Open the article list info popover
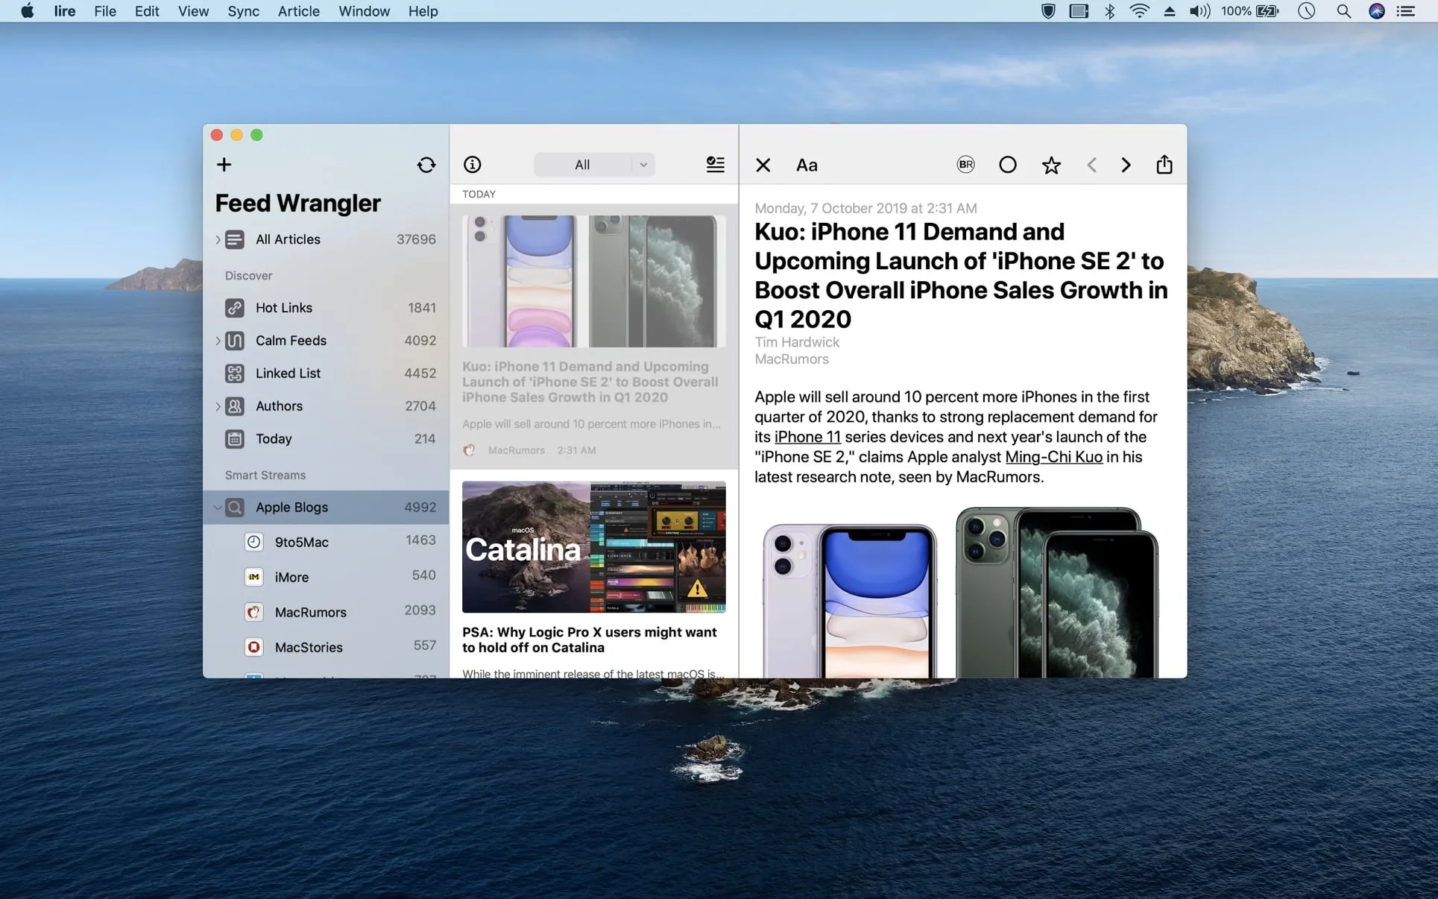The image size is (1438, 899). pyautogui.click(x=473, y=165)
